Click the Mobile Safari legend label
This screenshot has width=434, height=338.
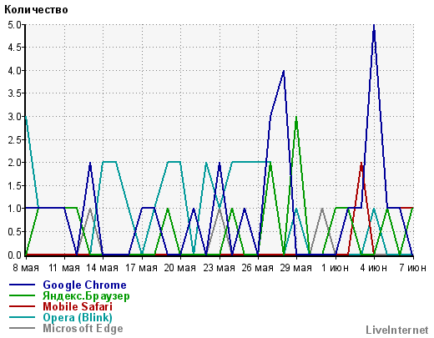pyautogui.click(x=78, y=306)
